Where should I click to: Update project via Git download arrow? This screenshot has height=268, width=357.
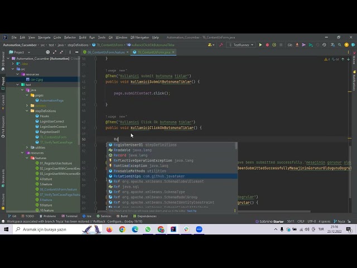pos(297,45)
